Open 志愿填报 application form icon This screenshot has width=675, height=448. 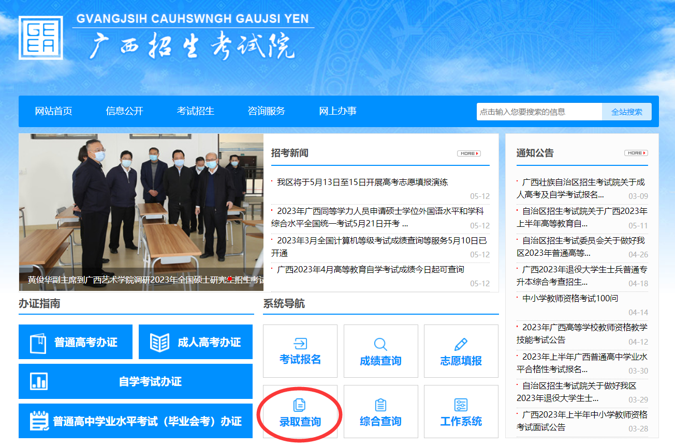pos(461,351)
